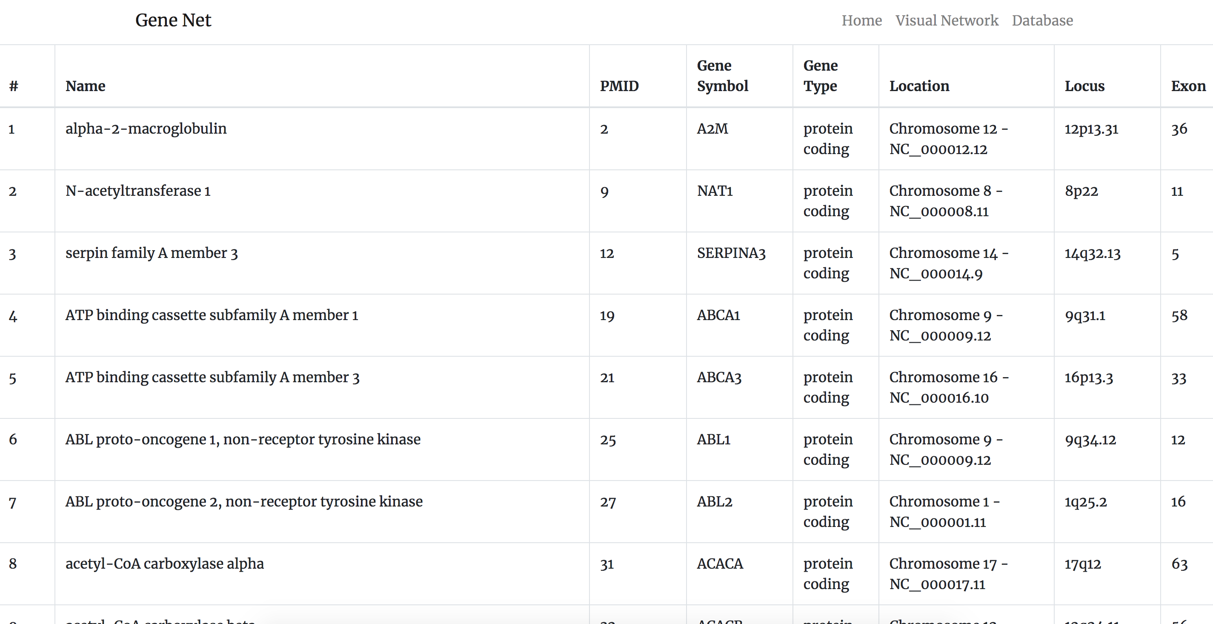Select the acetyl-CoA carboxylase alpha row
The image size is (1213, 624).
click(x=164, y=564)
